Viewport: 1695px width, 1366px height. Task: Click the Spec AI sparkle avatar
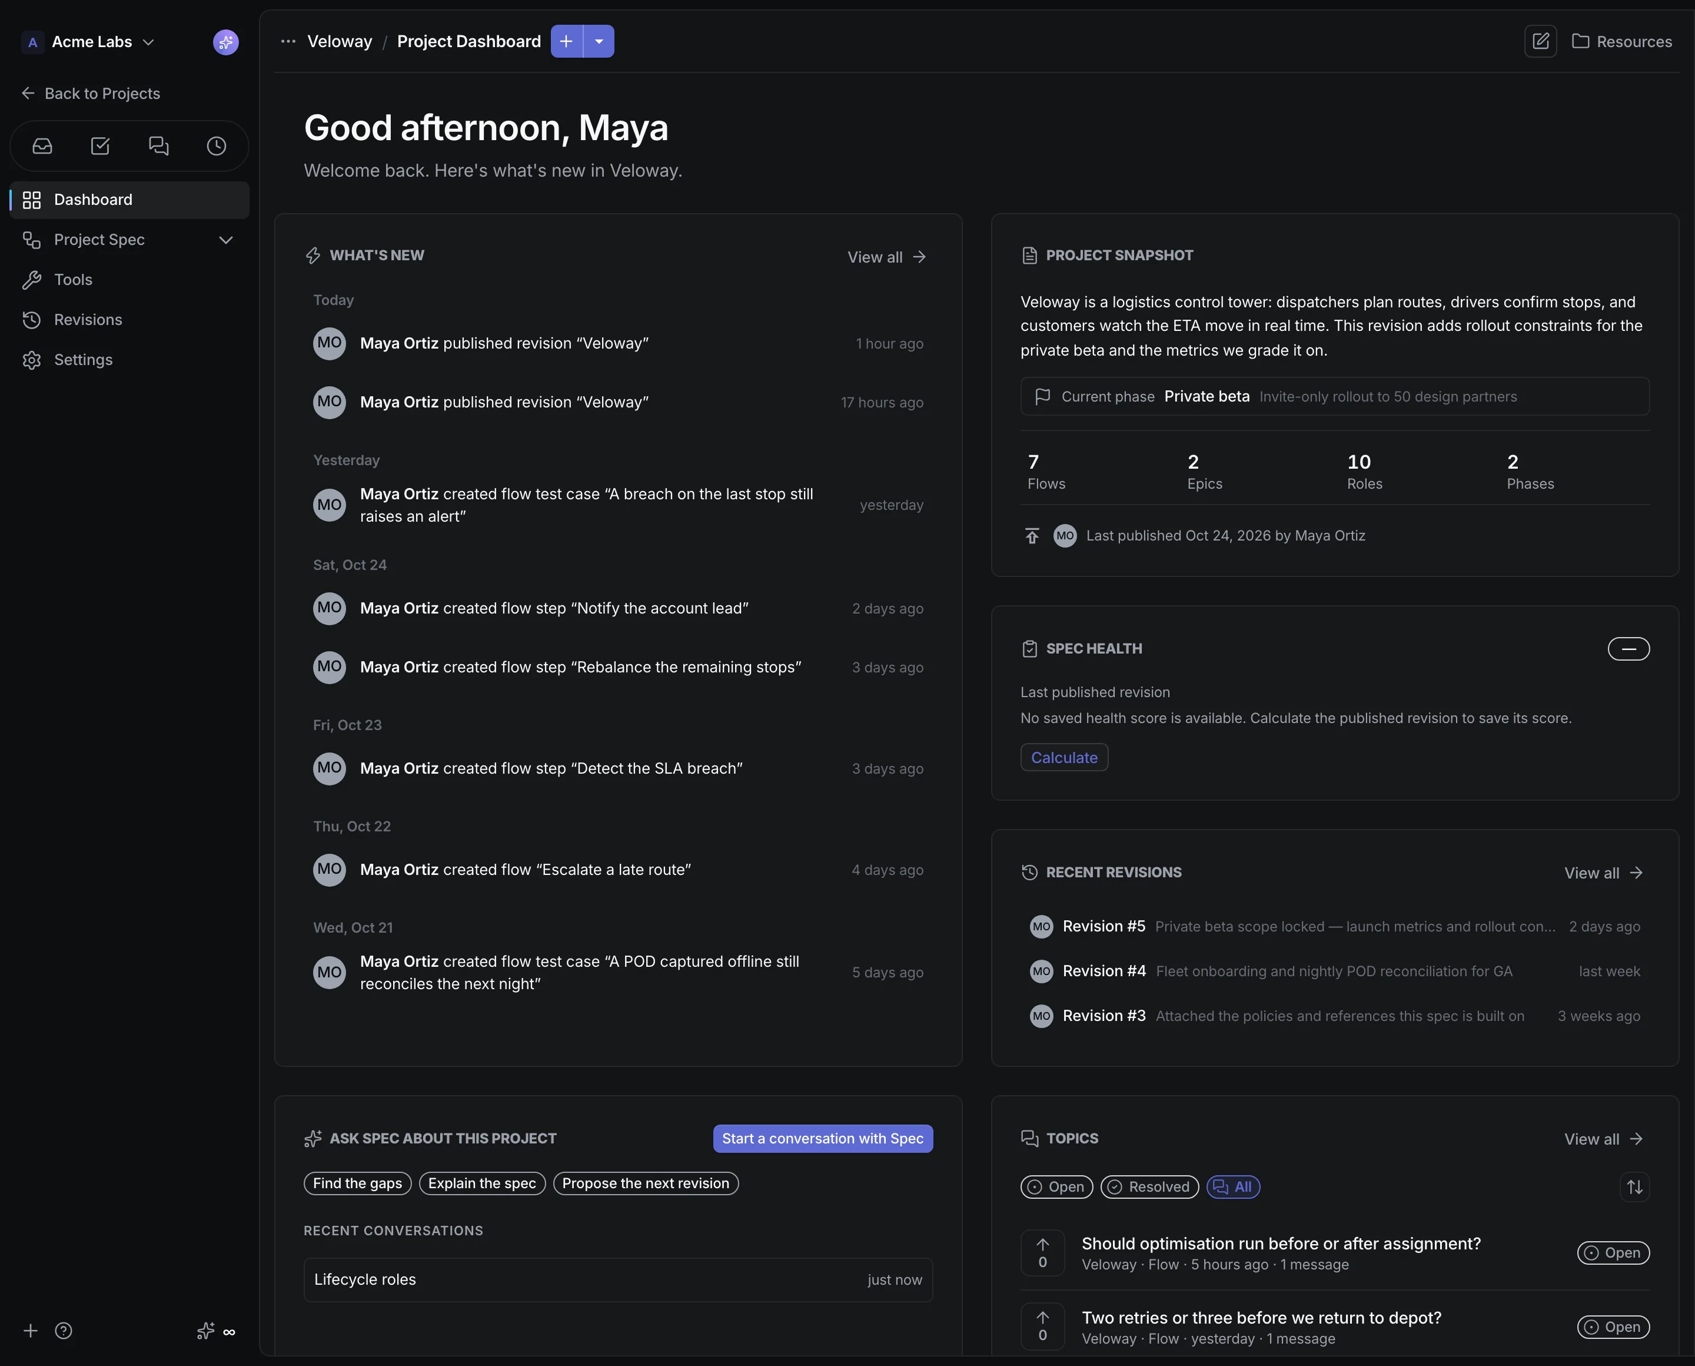(x=226, y=42)
